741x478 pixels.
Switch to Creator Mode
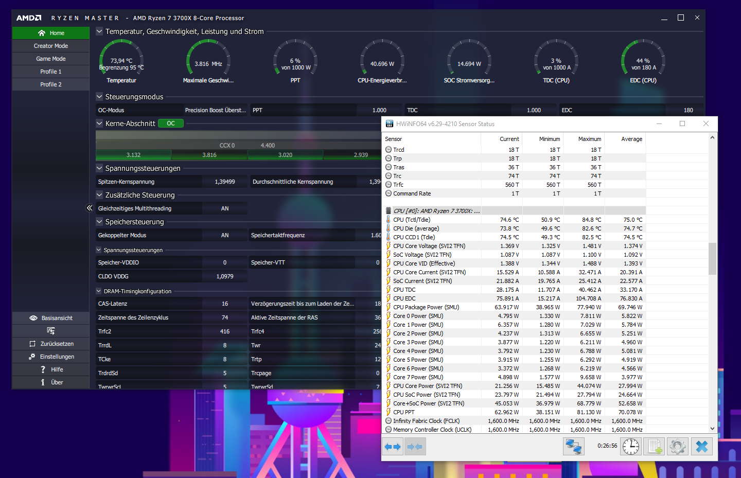pos(51,46)
